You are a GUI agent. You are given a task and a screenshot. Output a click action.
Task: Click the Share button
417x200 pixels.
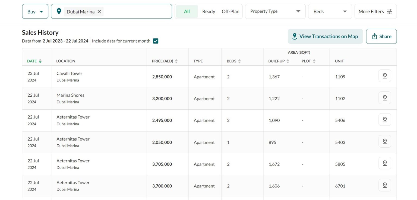(381, 36)
